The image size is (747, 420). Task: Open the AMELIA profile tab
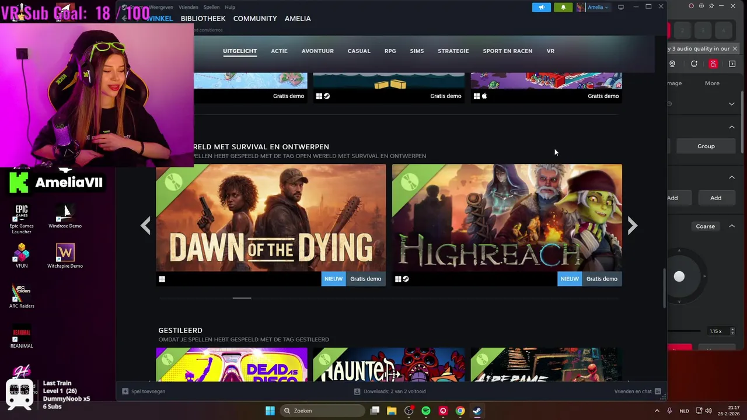[x=298, y=19]
